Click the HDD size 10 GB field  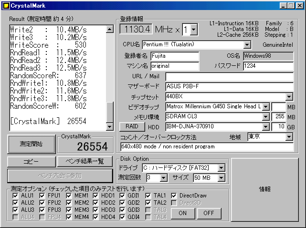279,127
